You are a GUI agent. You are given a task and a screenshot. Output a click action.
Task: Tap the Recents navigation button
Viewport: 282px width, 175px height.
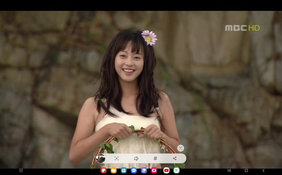coord(229,171)
